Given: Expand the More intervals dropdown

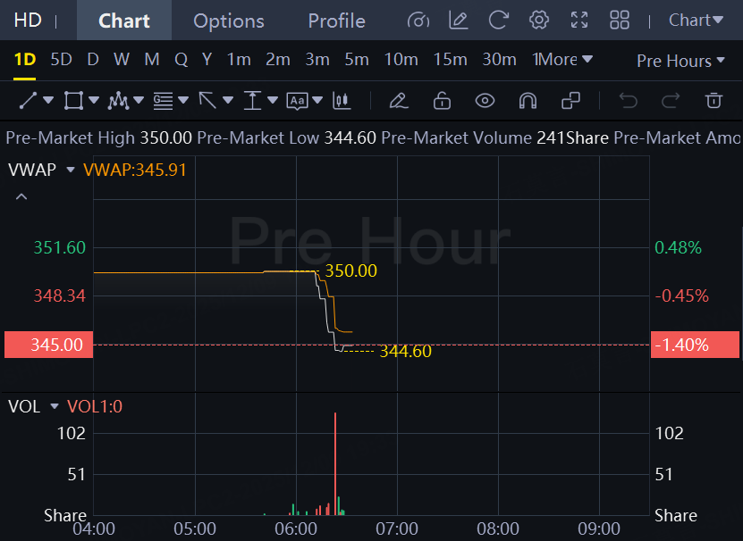Looking at the screenshot, I should coord(562,59).
